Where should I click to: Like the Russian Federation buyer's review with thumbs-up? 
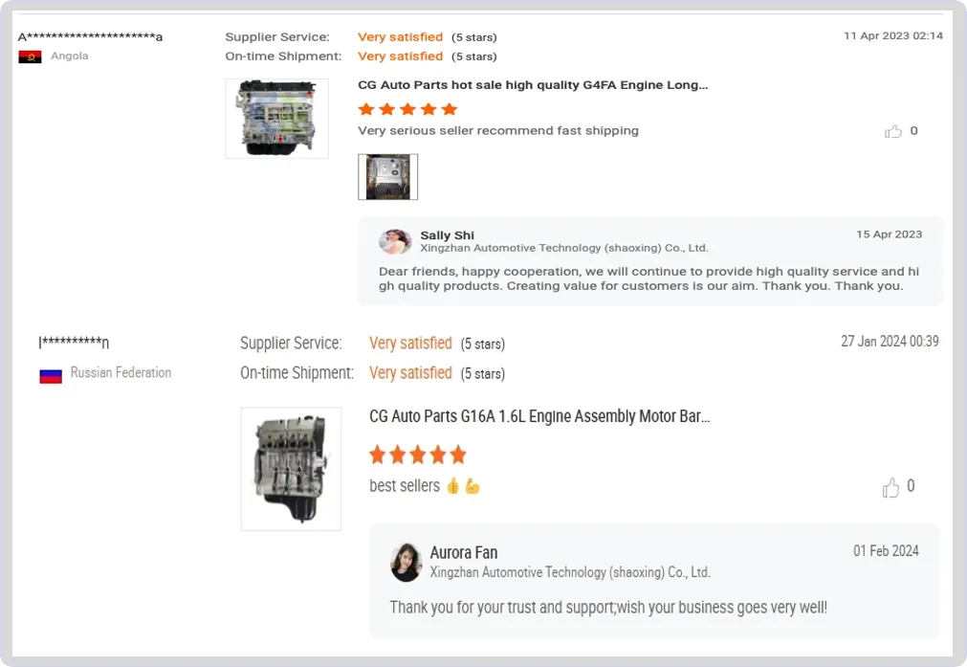[890, 487]
